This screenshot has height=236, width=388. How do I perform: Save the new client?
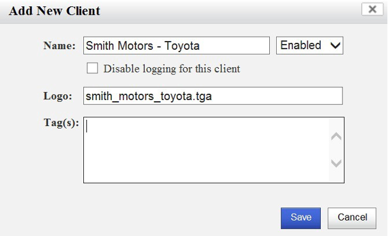[x=301, y=218]
